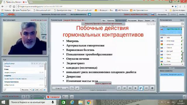The width and height of the screenshot is (187, 105).
Task: Open dropdown arrow beside webcam icon
Action: coord(67,97)
